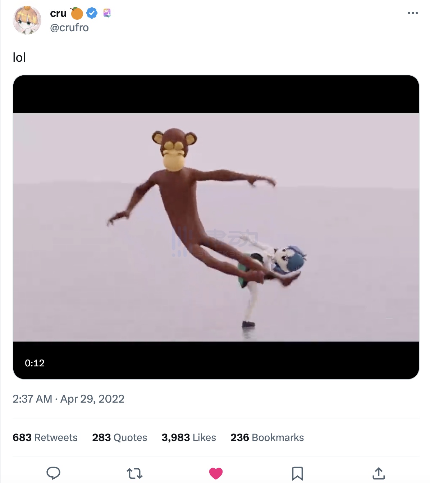Click the share upload icon
Screen dimensions: 430x483
pos(379,473)
